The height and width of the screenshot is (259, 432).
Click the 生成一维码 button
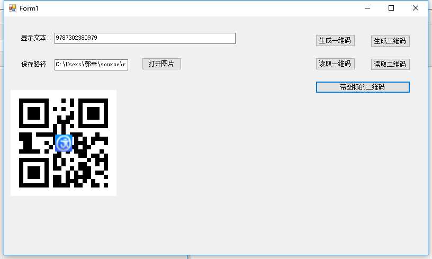(335, 40)
